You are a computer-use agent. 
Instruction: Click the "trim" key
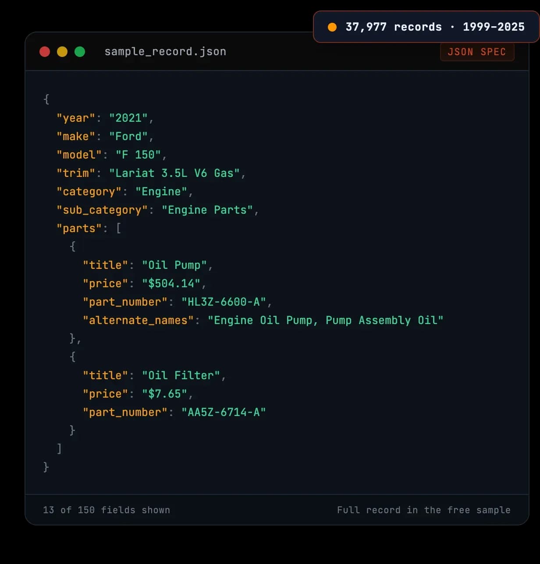76,173
